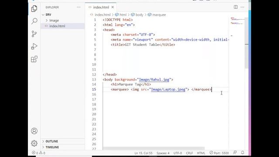Open the Explorer view in activity bar

[x=34, y=8]
